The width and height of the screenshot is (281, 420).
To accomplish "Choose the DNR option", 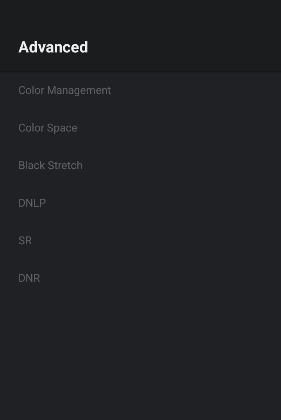I will (29, 278).
